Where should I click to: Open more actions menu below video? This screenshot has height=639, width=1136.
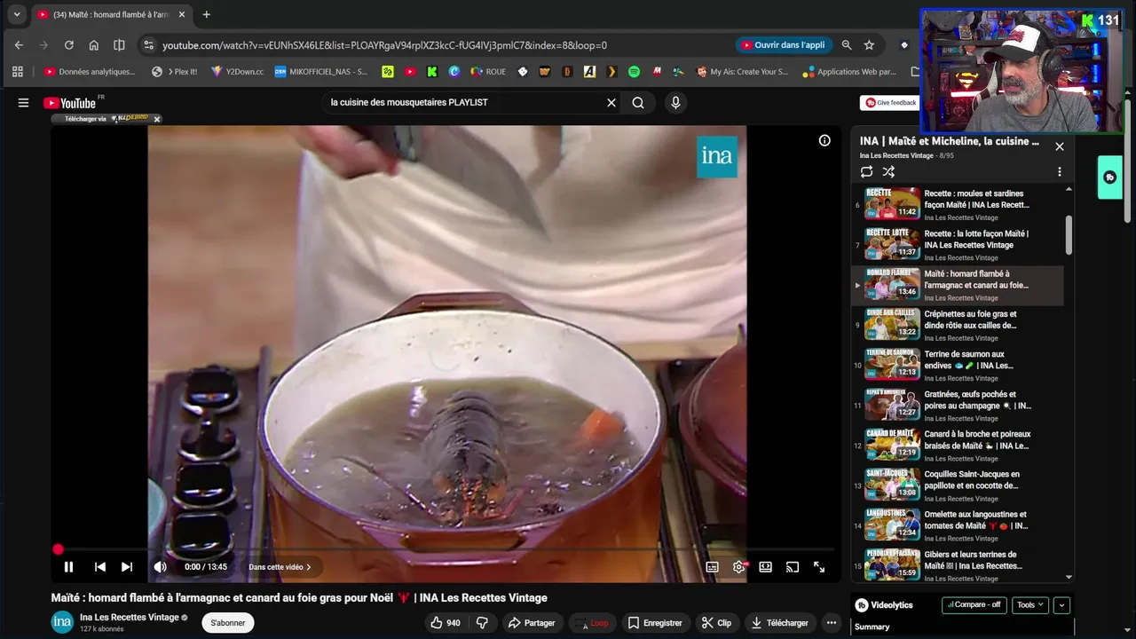click(832, 623)
